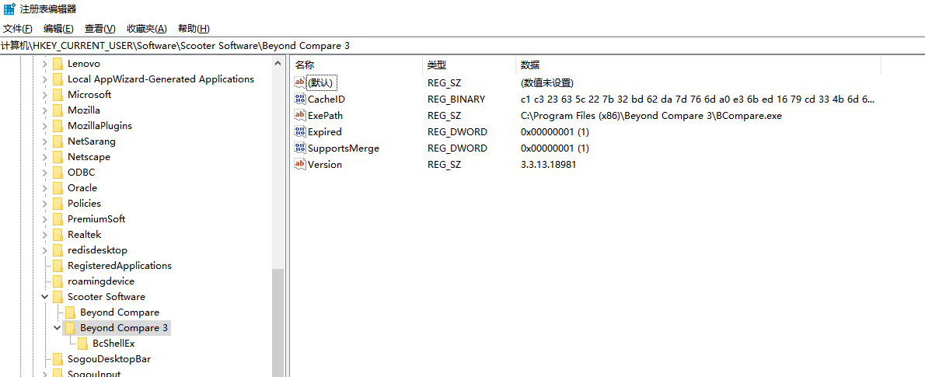Expand the Local AppWizard-Generated Applications key
The image size is (925, 377).
coord(44,79)
